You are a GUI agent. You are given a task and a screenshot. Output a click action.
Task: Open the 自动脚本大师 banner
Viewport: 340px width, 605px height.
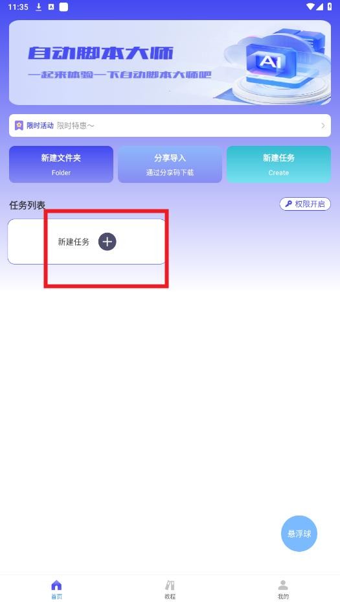170,62
